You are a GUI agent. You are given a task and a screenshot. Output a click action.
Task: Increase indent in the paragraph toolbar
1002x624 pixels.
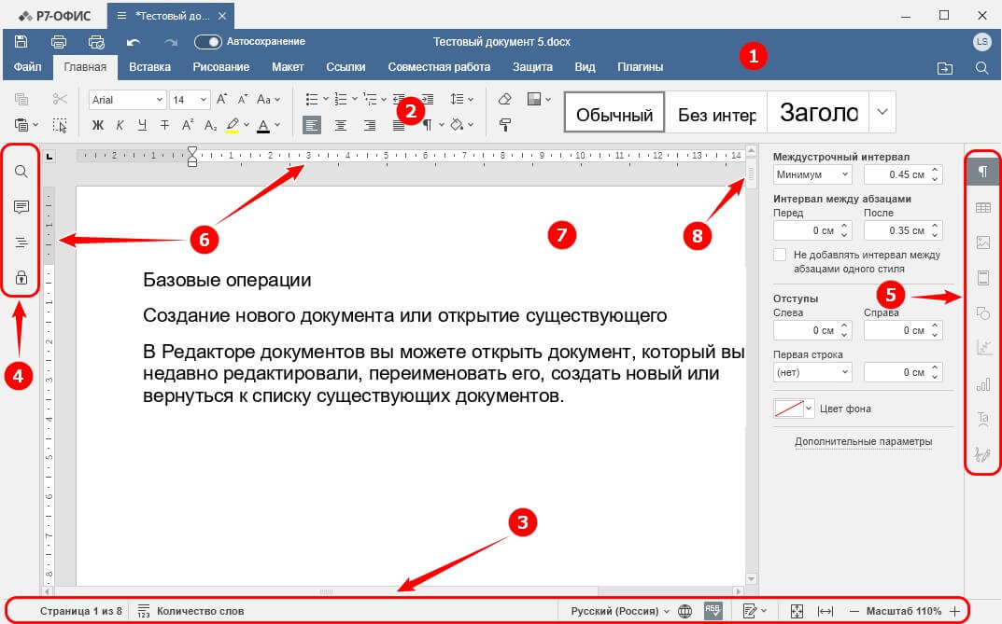click(427, 99)
